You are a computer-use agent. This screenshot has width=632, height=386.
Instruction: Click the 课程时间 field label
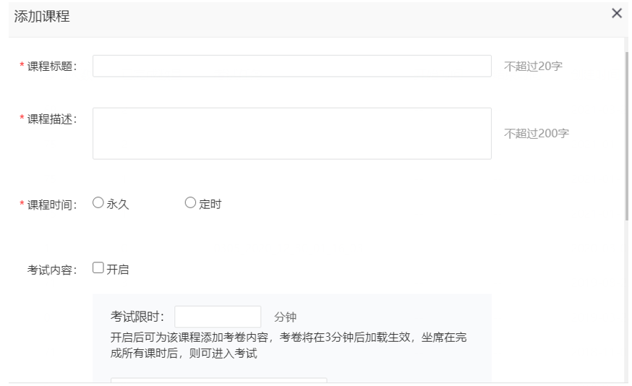click(52, 205)
